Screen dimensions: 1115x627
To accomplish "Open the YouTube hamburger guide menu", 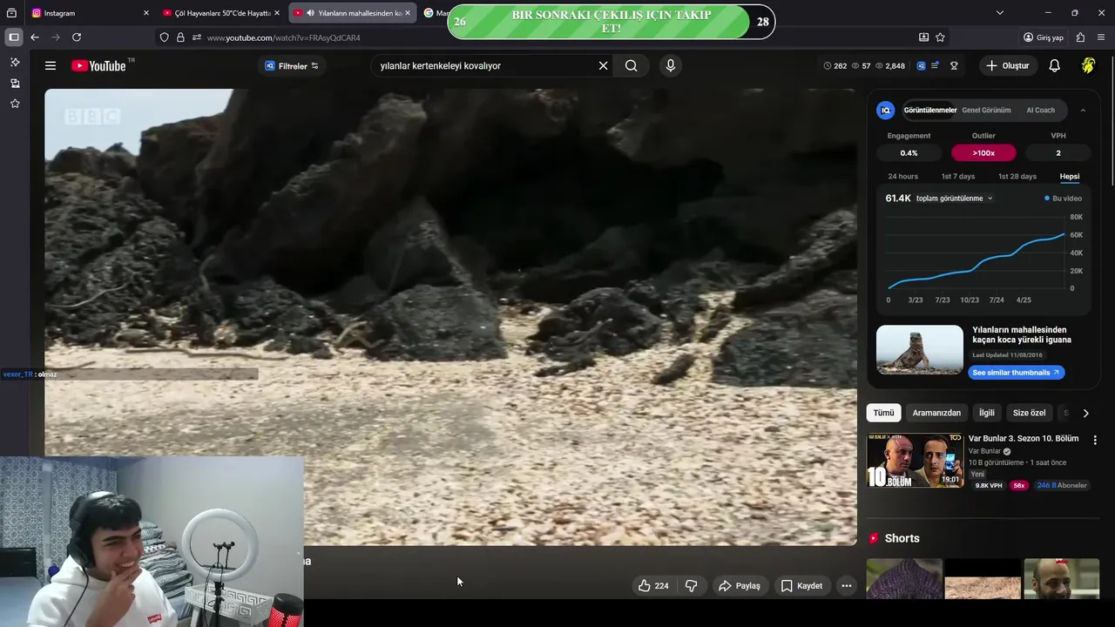I will [51, 65].
